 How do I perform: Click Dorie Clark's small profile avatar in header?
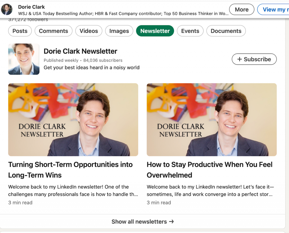[x=7, y=10]
